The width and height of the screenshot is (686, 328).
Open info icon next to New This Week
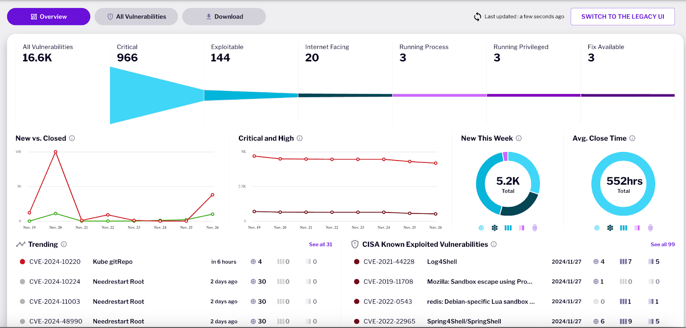[519, 138]
